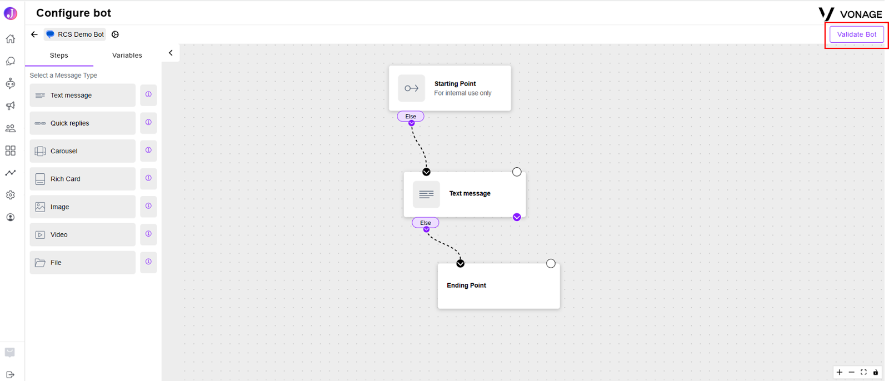Lock the canvas with the padlock control

[x=876, y=372]
